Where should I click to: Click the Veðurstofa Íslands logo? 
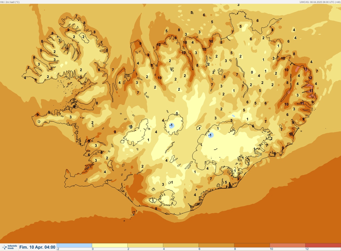(9, 247)
